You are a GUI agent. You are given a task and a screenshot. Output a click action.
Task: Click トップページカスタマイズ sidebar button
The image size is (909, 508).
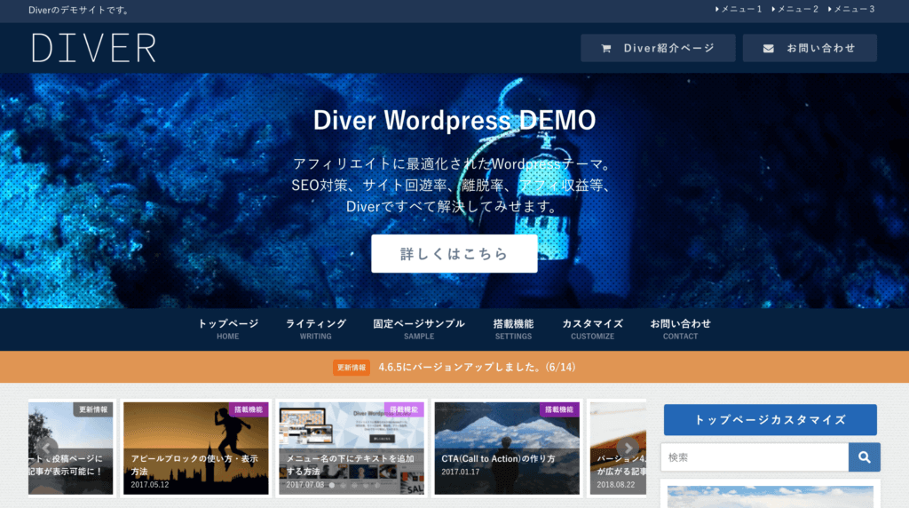[770, 420]
